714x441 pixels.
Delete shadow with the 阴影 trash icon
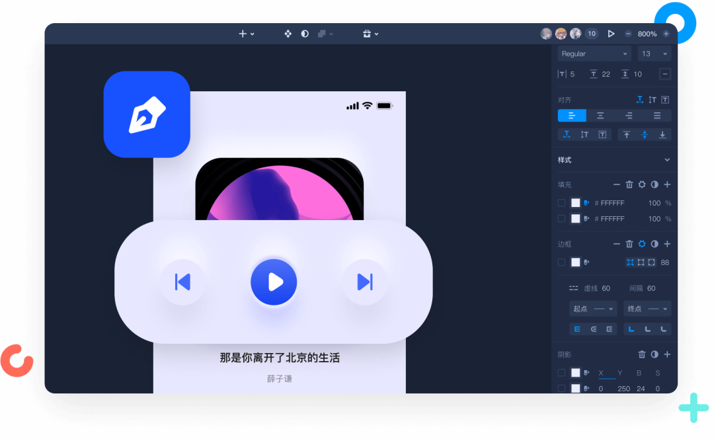tap(642, 354)
